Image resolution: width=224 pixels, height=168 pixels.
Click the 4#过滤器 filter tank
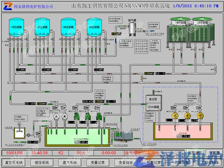(x=94, y=27)
